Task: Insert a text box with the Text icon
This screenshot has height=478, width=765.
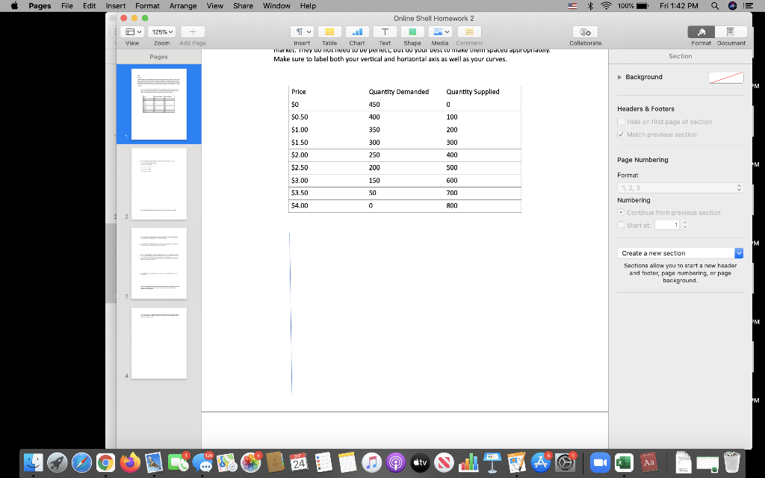Action: click(384, 31)
